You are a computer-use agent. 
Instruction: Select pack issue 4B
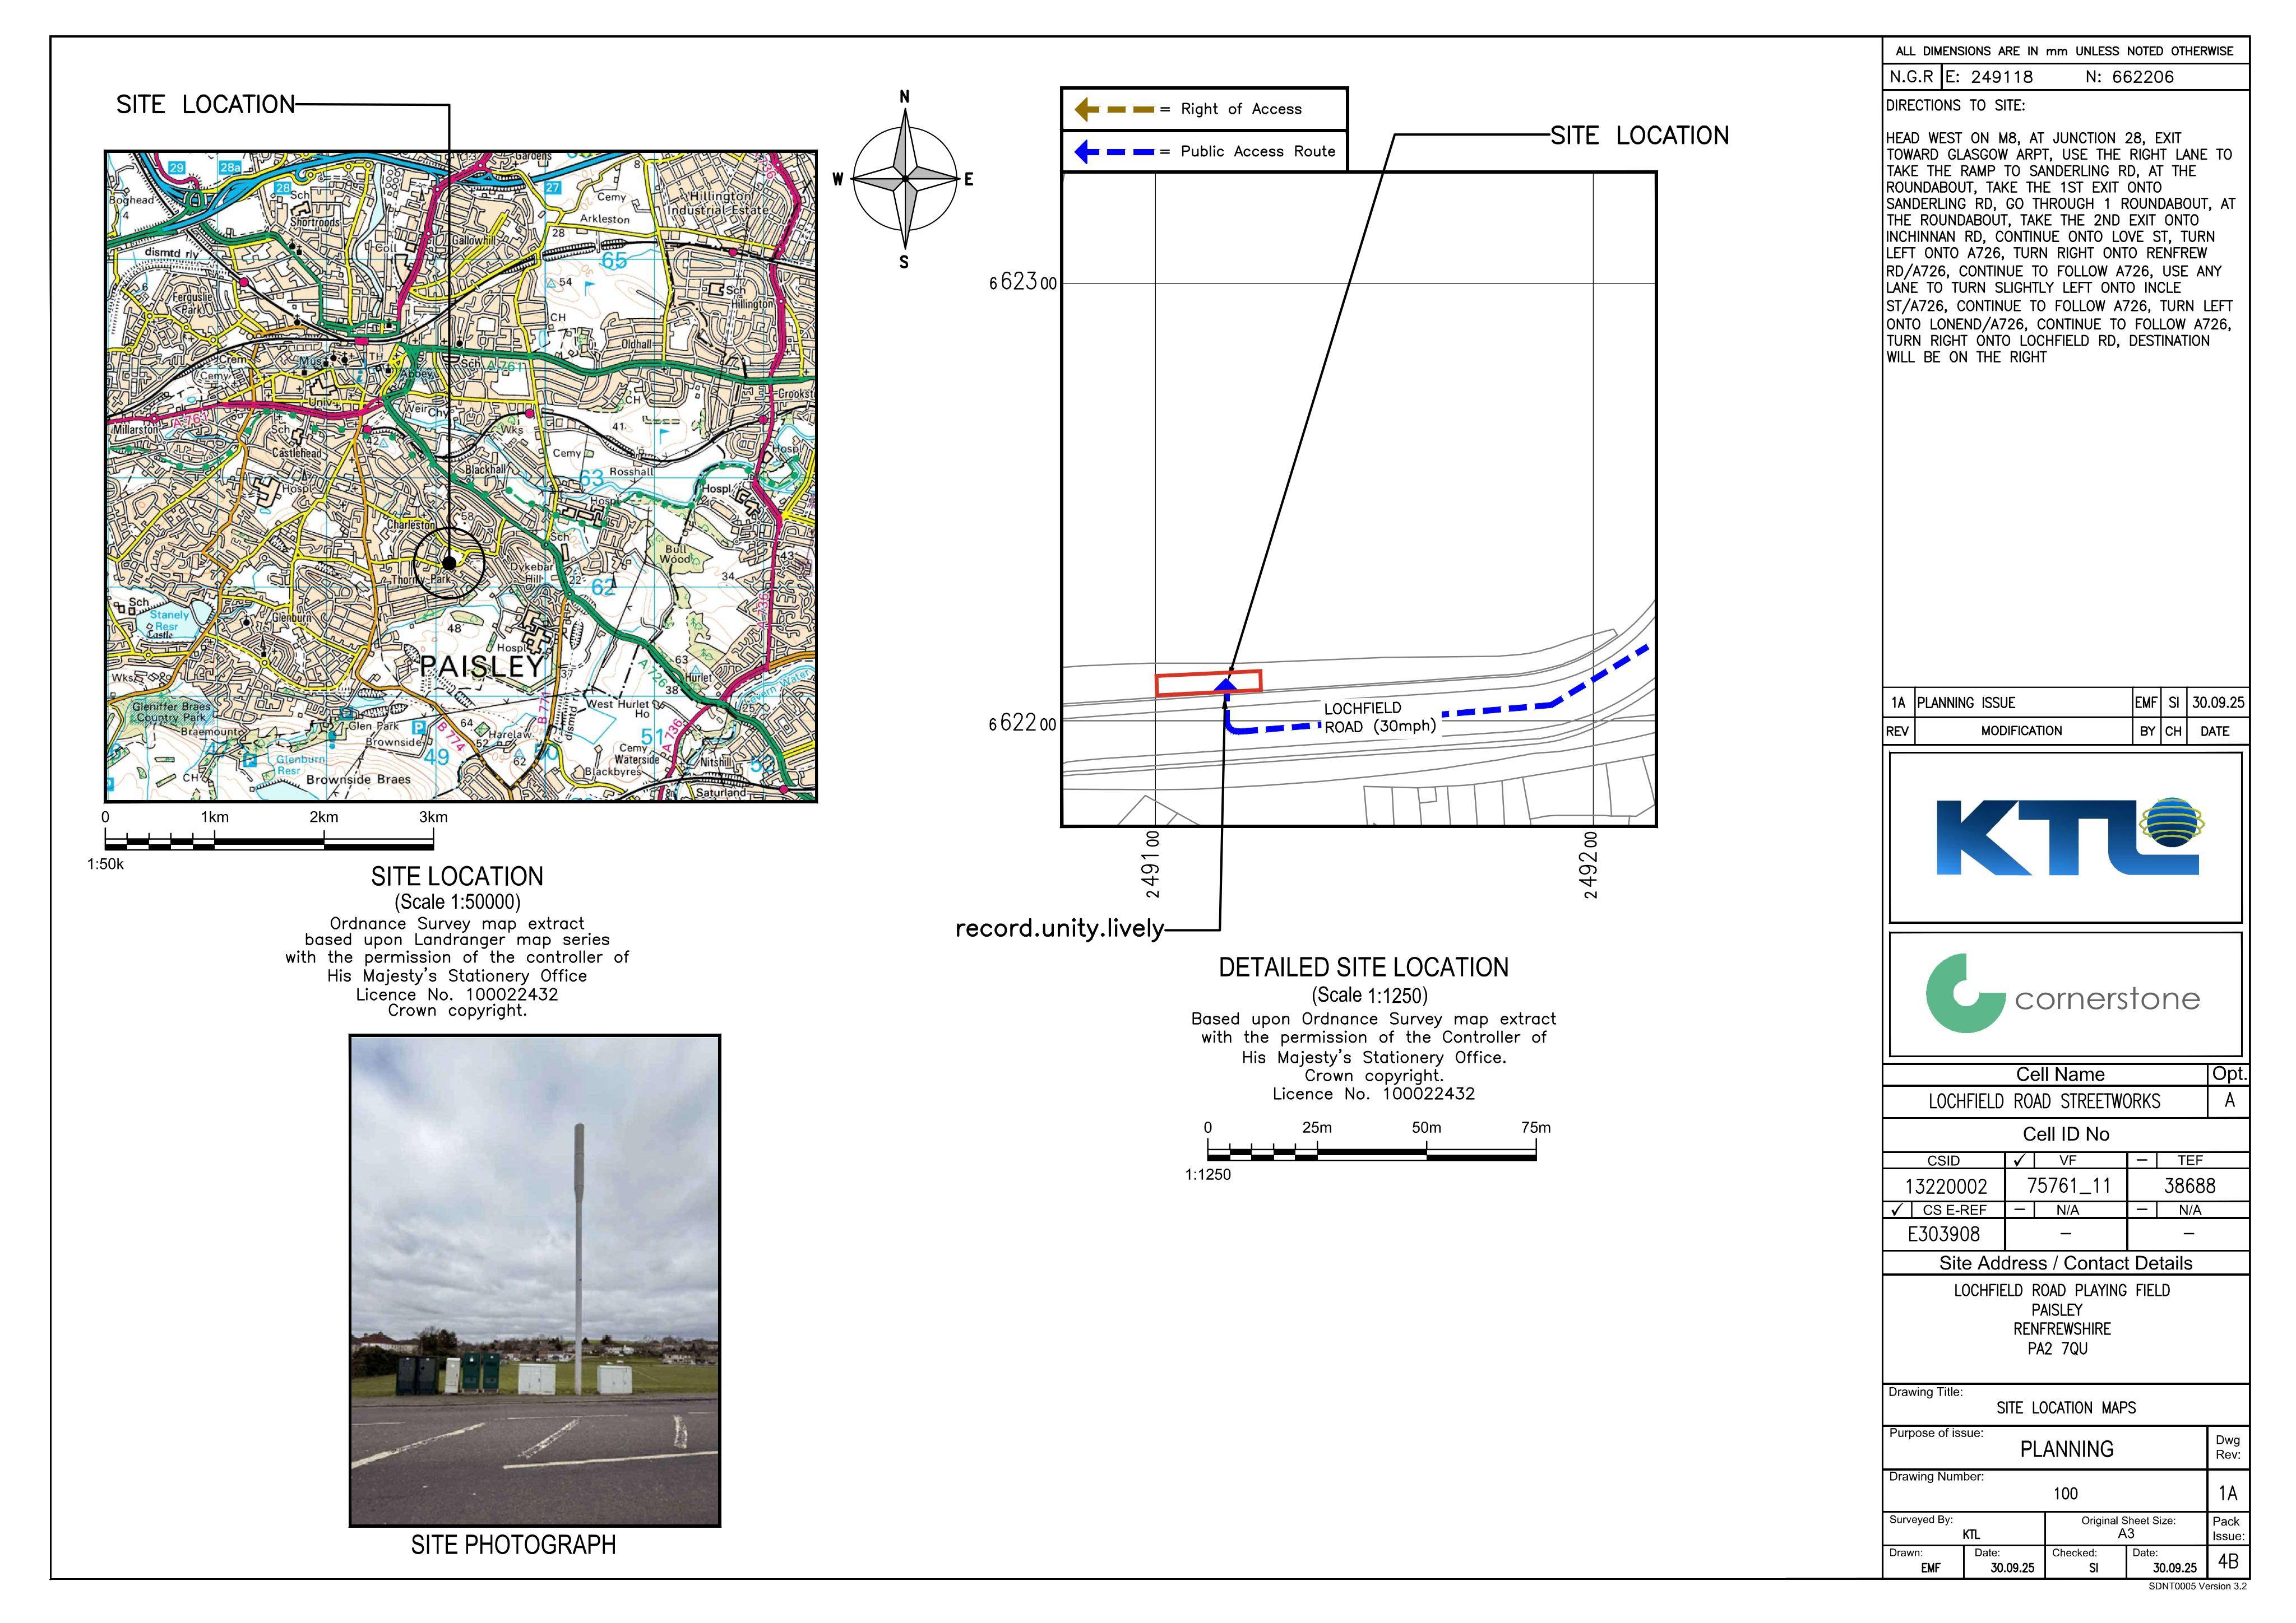[2227, 1562]
